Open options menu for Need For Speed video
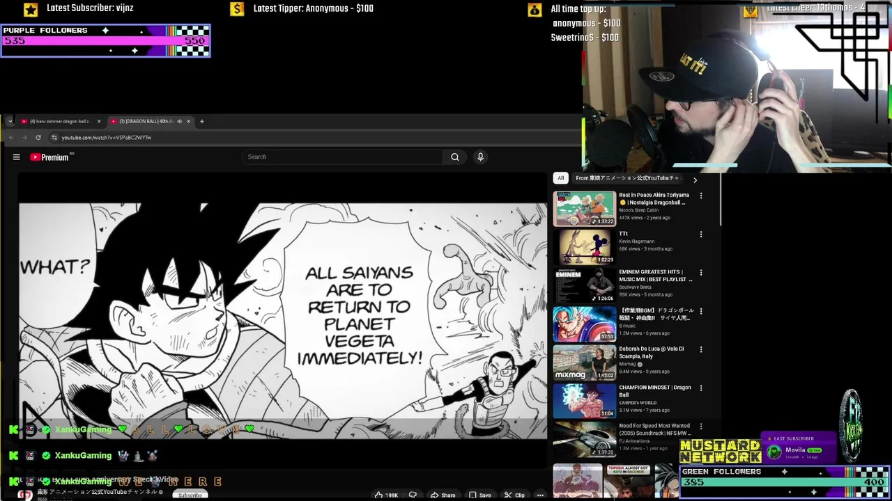Image resolution: width=892 pixels, height=501 pixels. coord(701,426)
